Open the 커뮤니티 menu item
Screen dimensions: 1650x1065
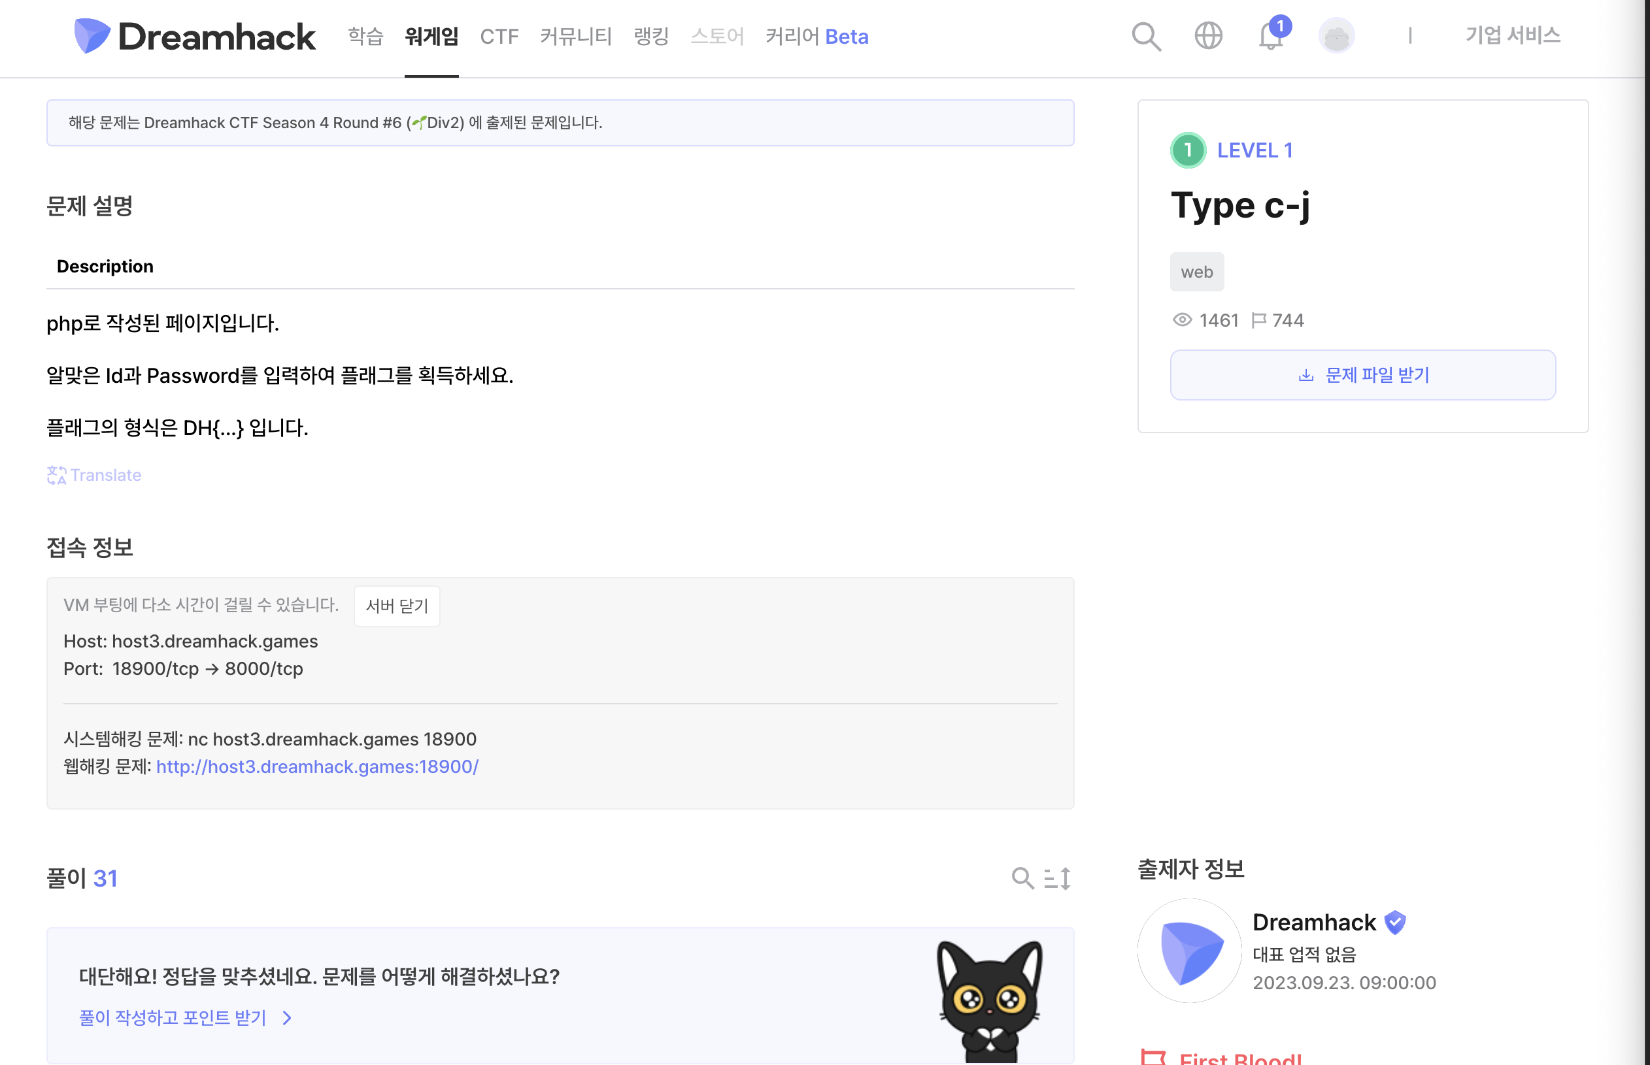(x=575, y=36)
